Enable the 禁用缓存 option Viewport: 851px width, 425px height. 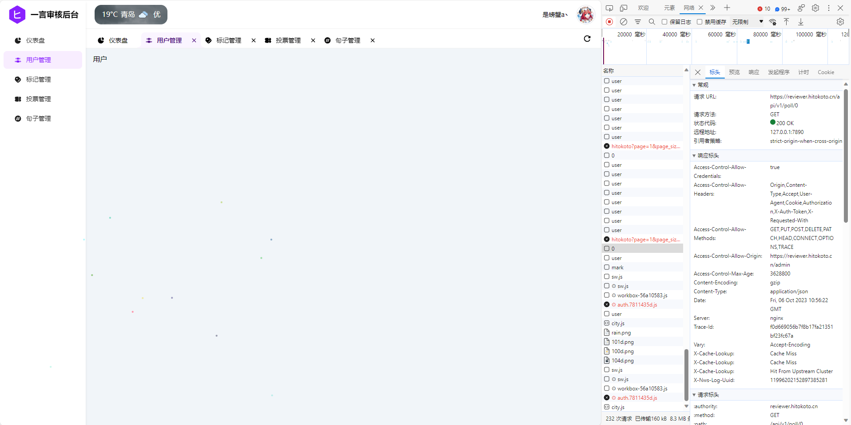700,22
